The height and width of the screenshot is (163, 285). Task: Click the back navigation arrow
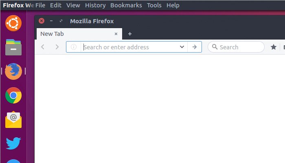tap(43, 47)
